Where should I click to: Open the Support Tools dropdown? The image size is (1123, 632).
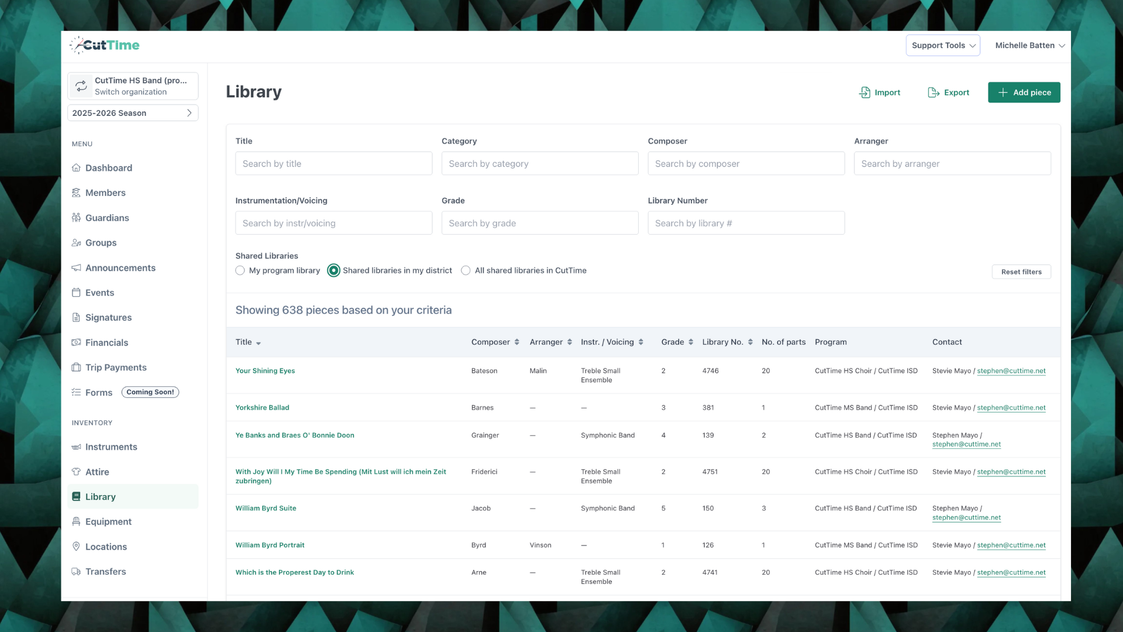[x=942, y=45]
